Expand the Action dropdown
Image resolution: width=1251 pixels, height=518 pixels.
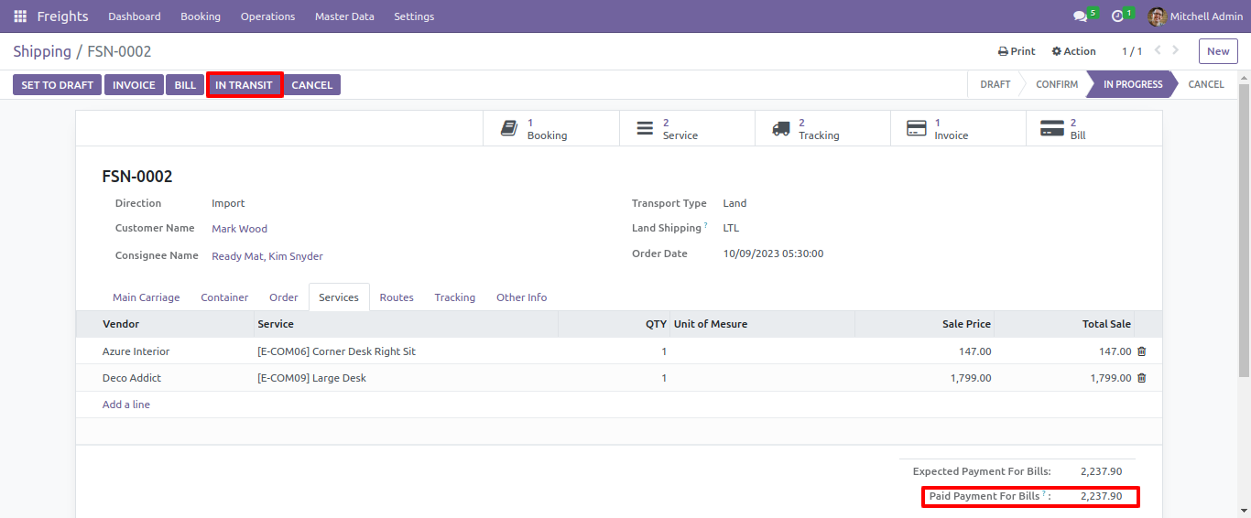(1073, 51)
